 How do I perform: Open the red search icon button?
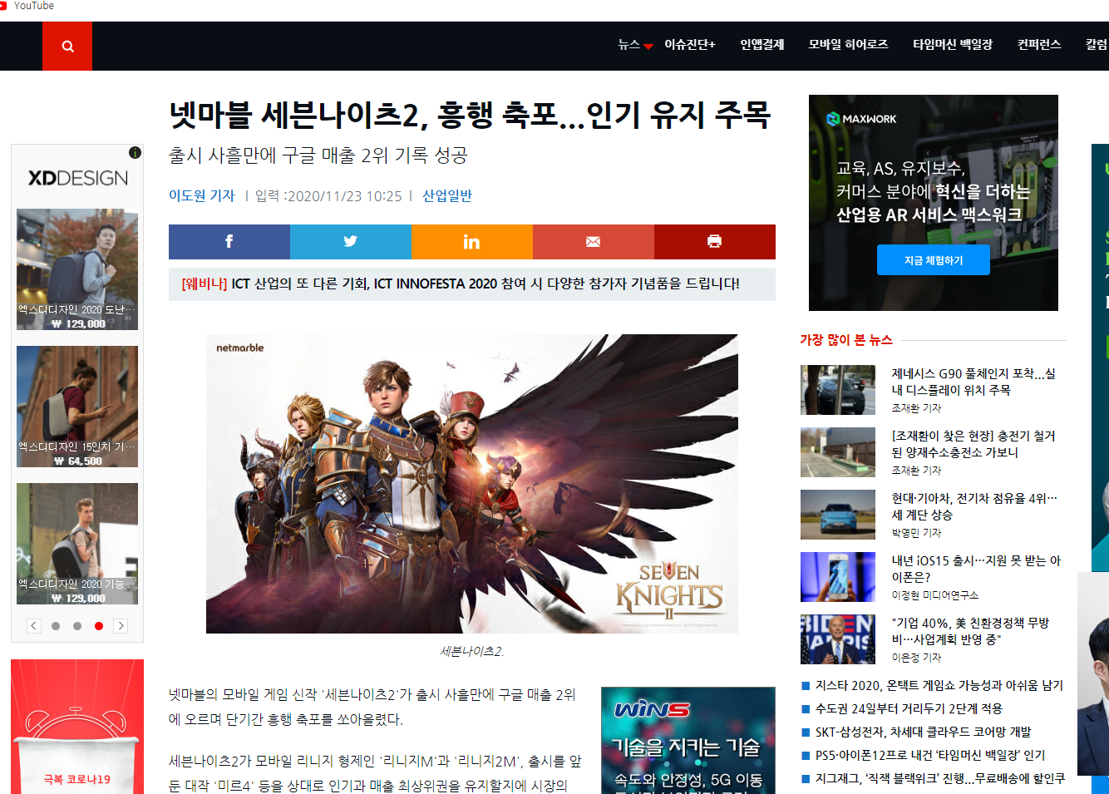click(67, 46)
